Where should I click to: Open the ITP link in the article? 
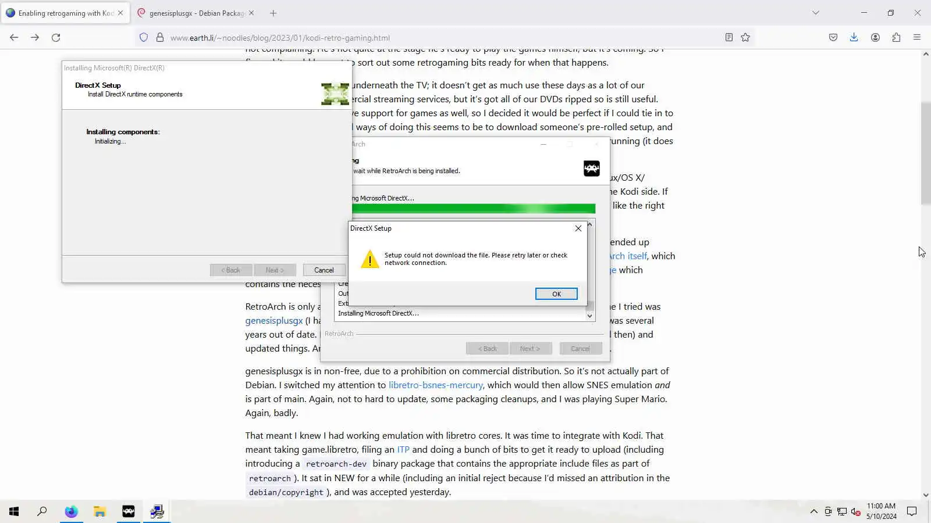(x=403, y=450)
